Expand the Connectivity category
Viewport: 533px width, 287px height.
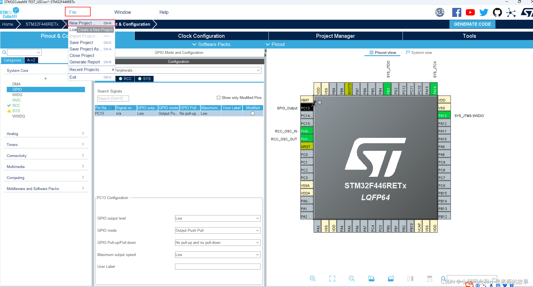(x=46, y=156)
